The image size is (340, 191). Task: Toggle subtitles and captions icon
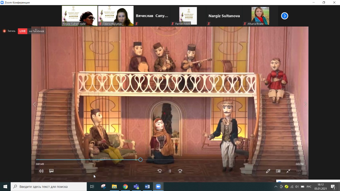point(52,171)
